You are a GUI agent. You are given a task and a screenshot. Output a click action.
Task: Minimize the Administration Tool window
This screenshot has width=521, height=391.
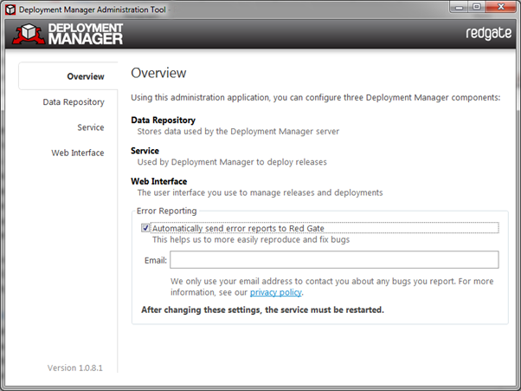click(460, 7)
